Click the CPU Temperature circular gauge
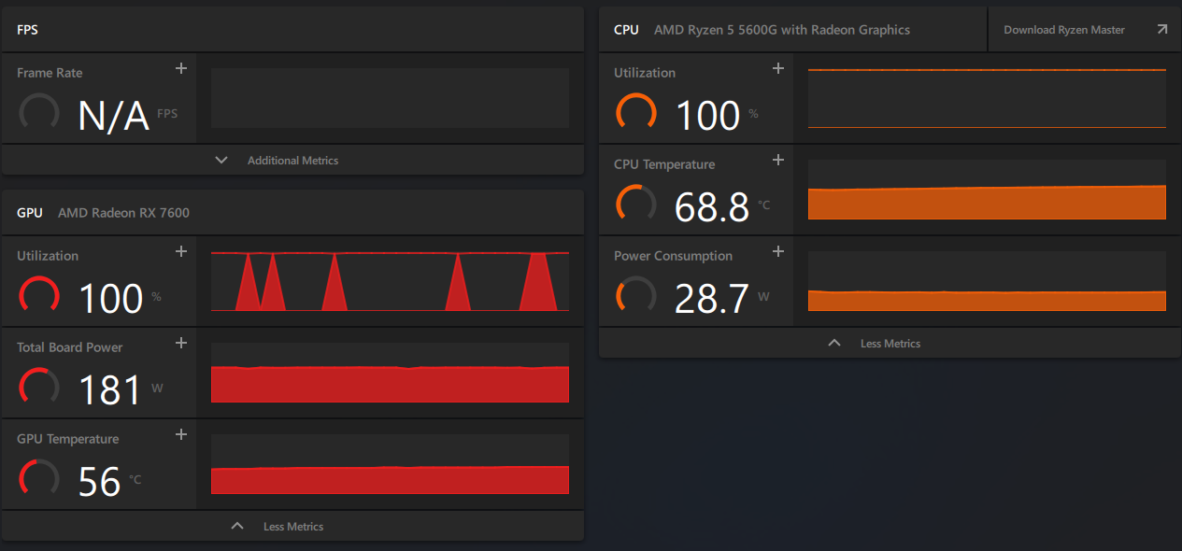Image resolution: width=1182 pixels, height=551 pixels. click(635, 205)
